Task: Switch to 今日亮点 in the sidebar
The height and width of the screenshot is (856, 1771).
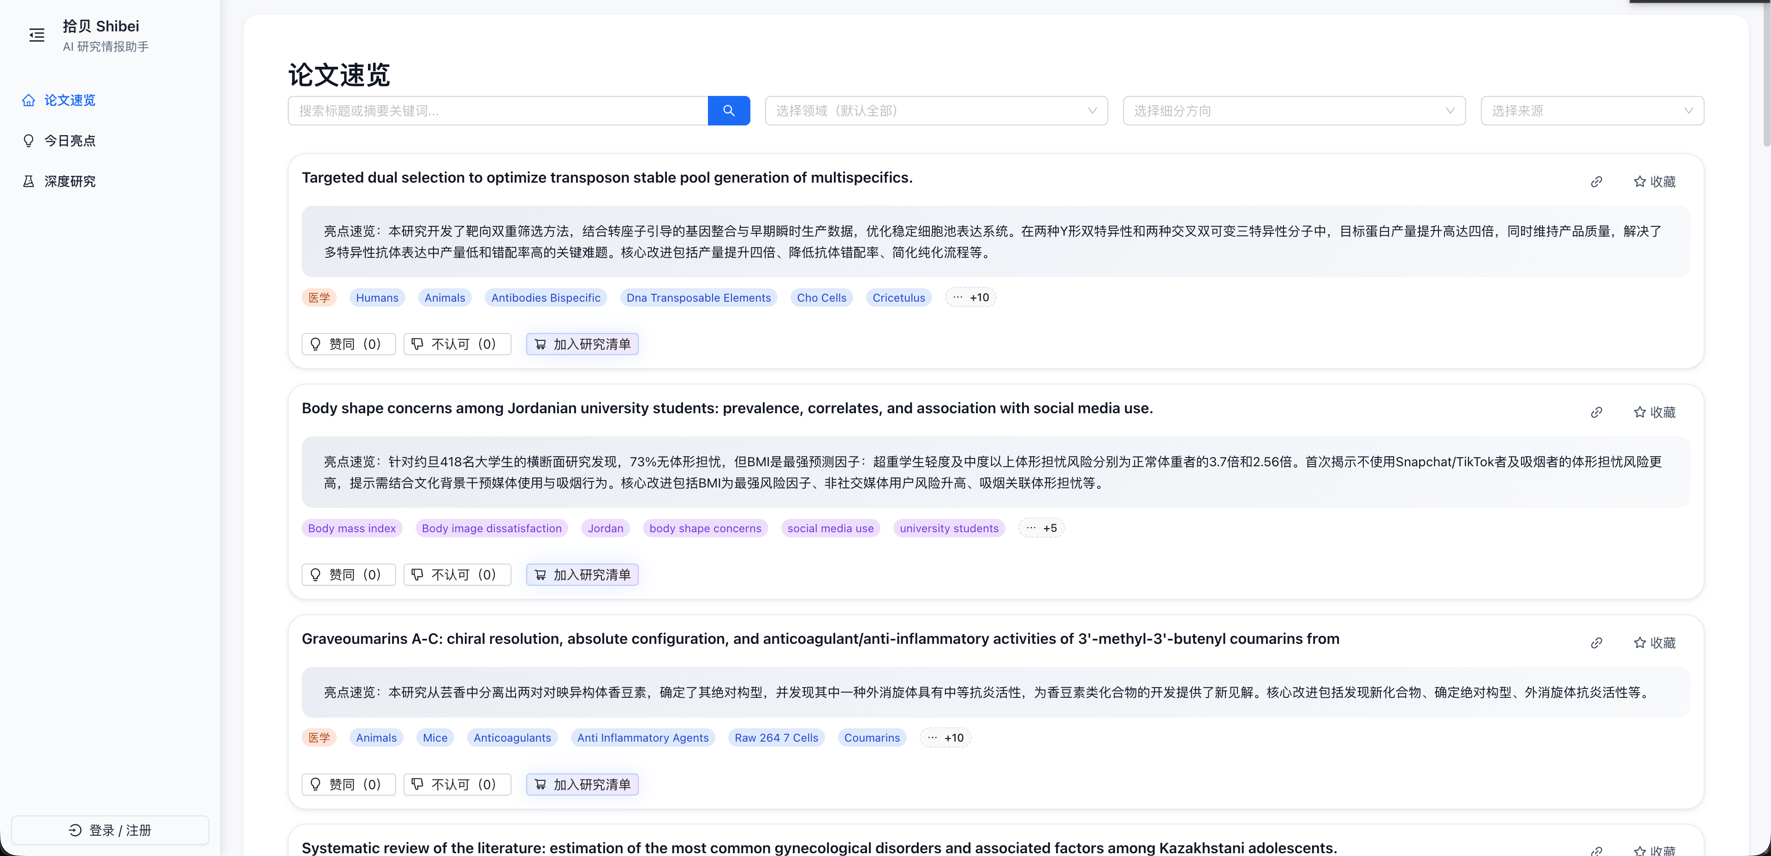Action: click(x=71, y=140)
